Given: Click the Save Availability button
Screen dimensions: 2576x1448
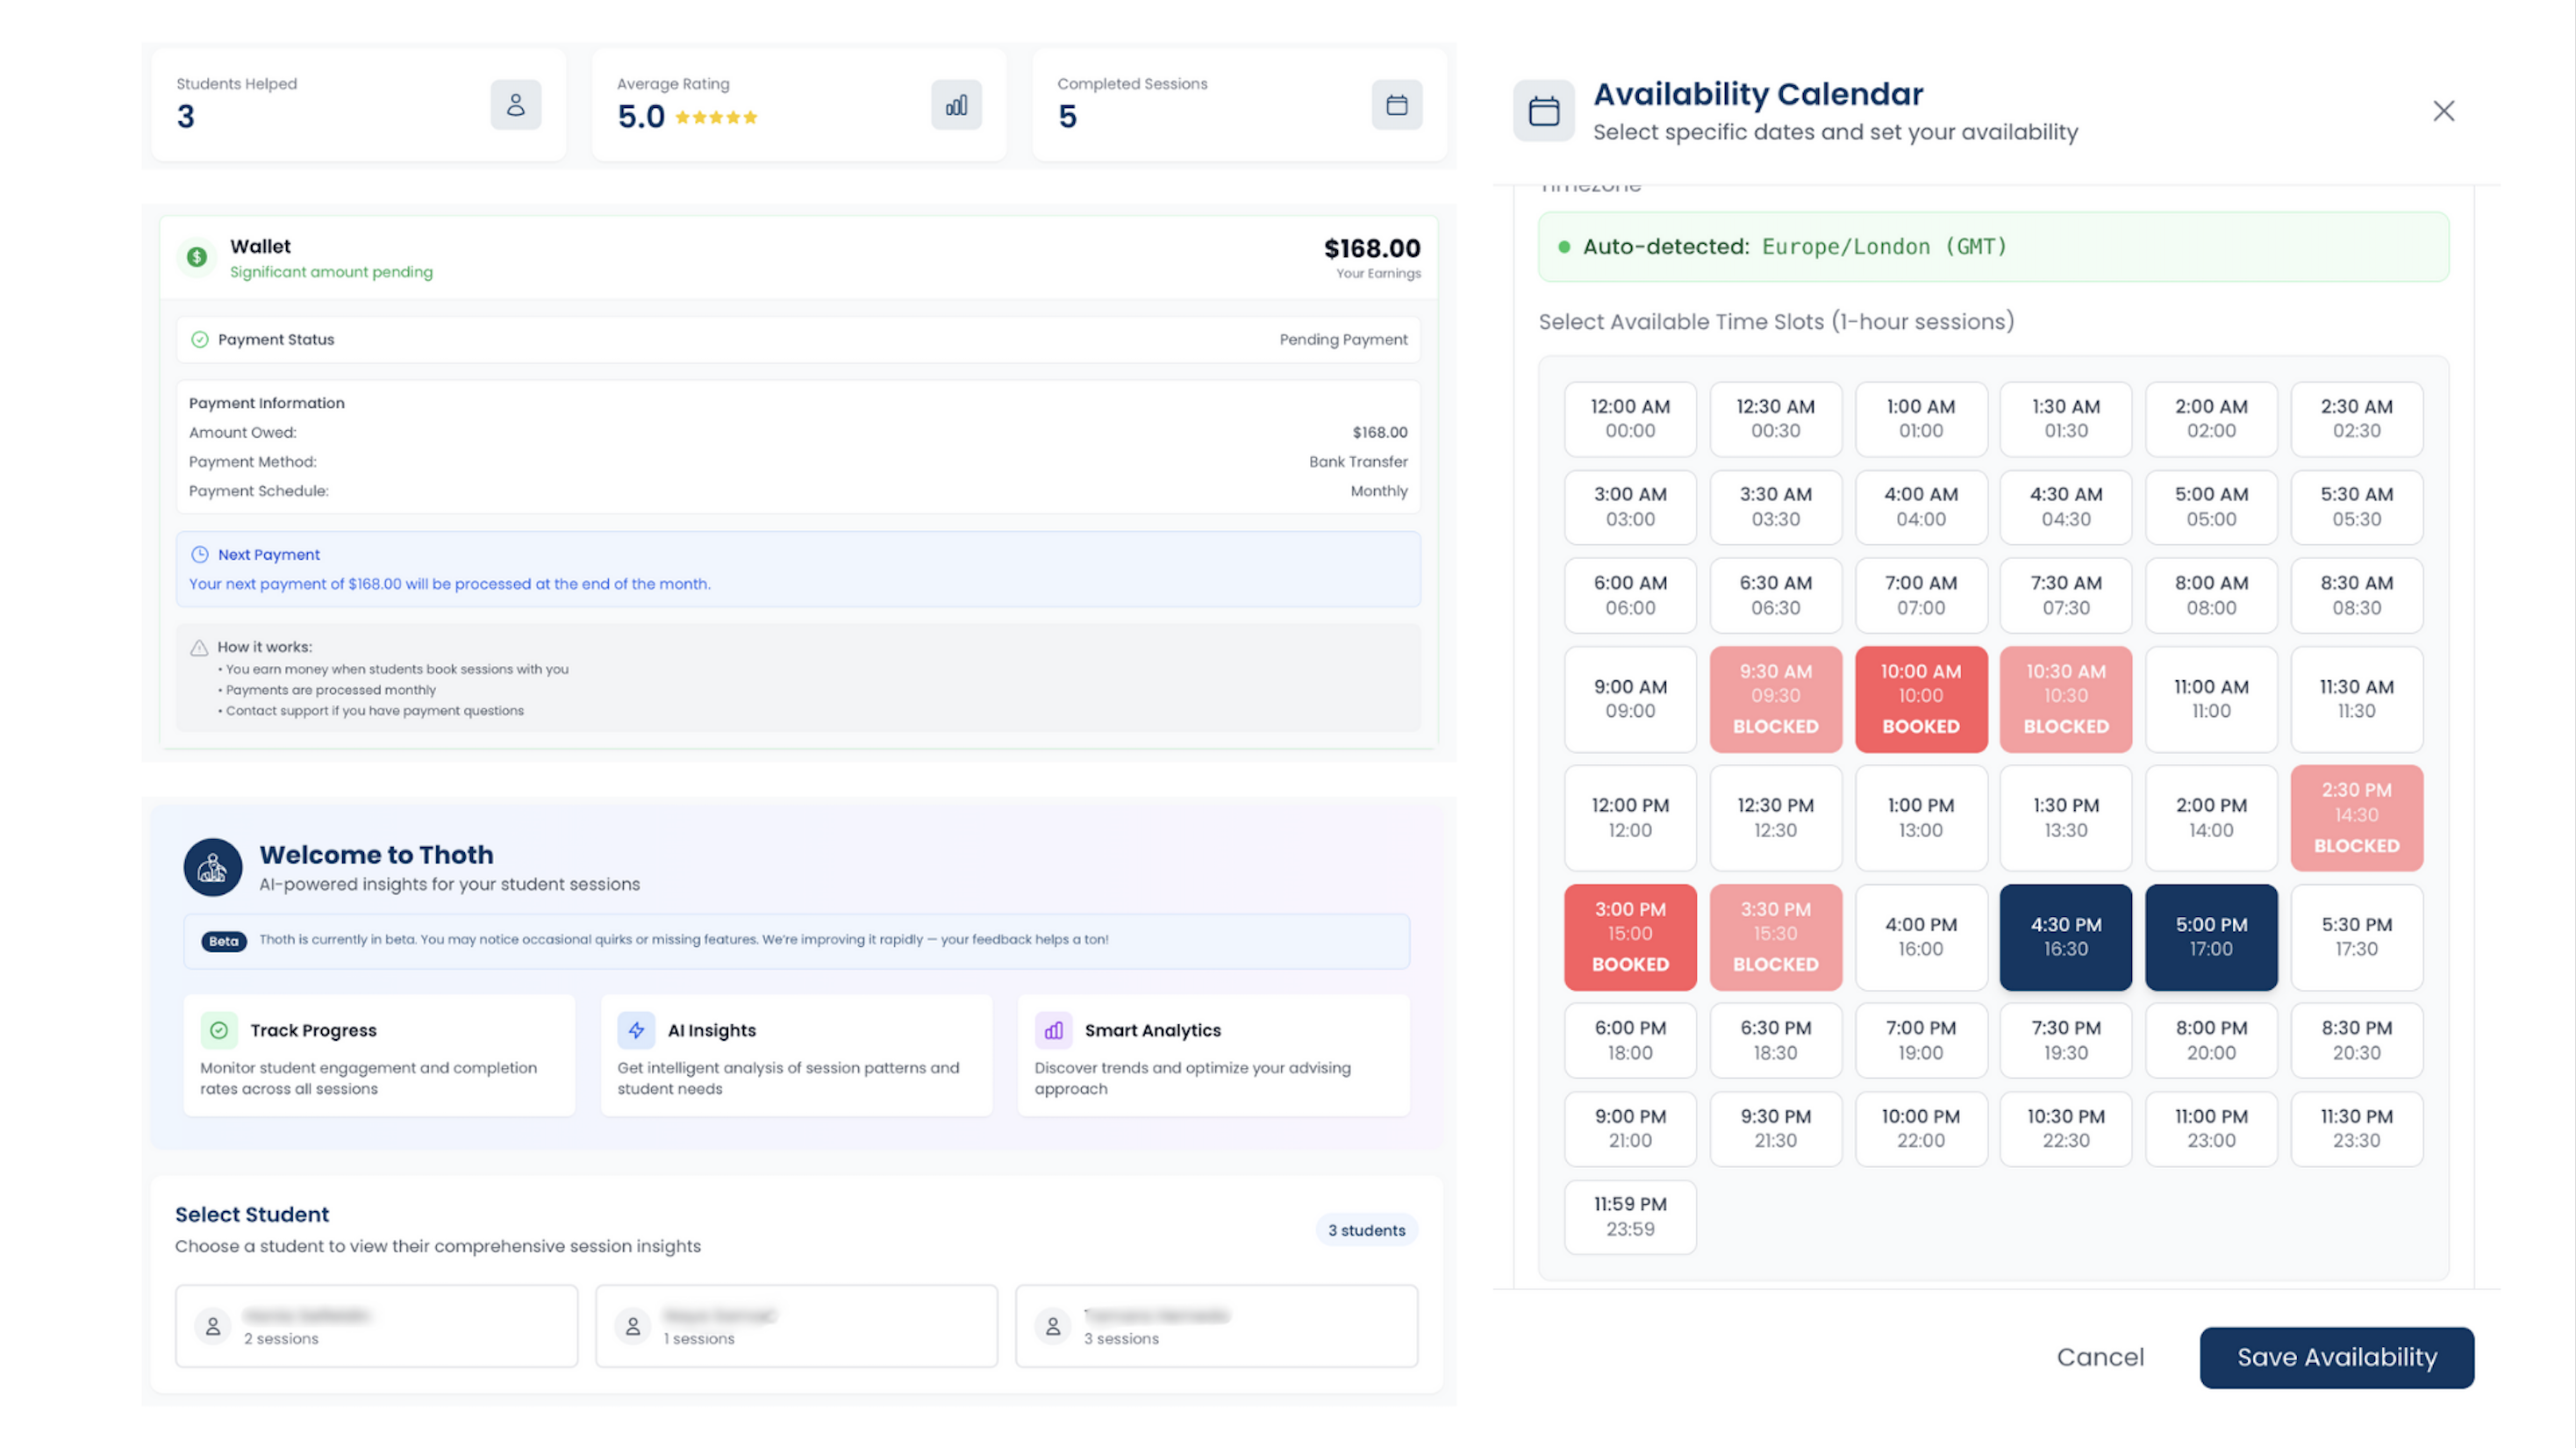Looking at the screenshot, I should pyautogui.click(x=2336, y=1357).
